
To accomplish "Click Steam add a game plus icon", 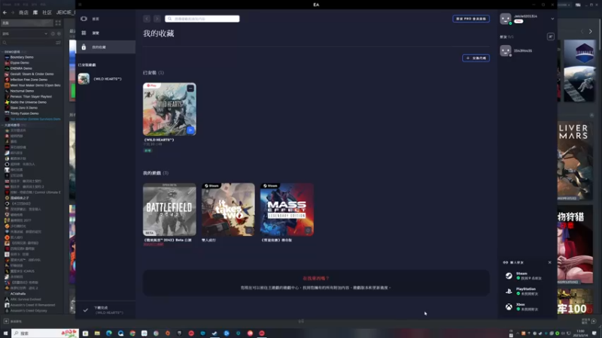I will tap(6, 321).
